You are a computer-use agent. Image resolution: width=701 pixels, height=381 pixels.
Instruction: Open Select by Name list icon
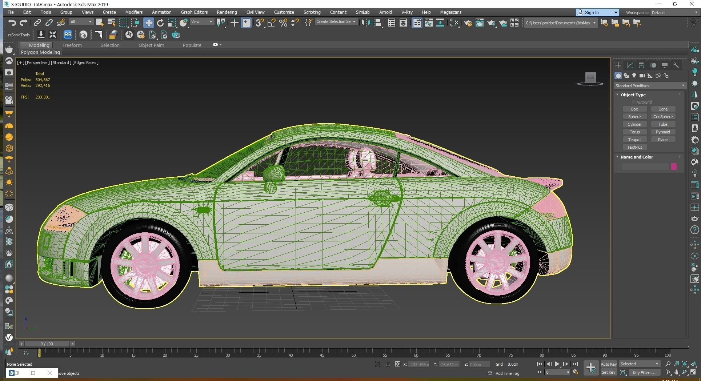[111, 23]
